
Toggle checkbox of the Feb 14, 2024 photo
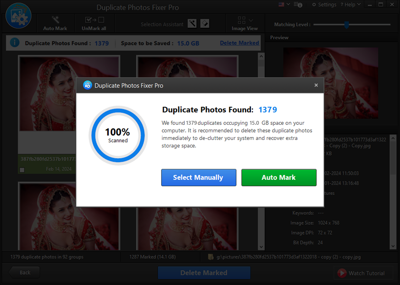[x=22, y=170]
